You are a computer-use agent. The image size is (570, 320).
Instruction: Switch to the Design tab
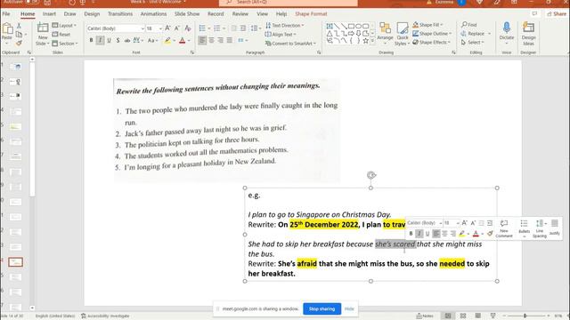click(x=92, y=14)
